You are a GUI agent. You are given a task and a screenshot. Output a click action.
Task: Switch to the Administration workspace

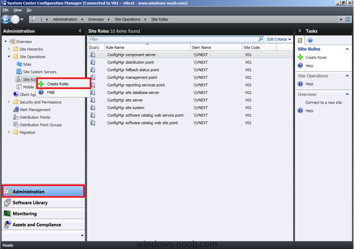[43, 192]
